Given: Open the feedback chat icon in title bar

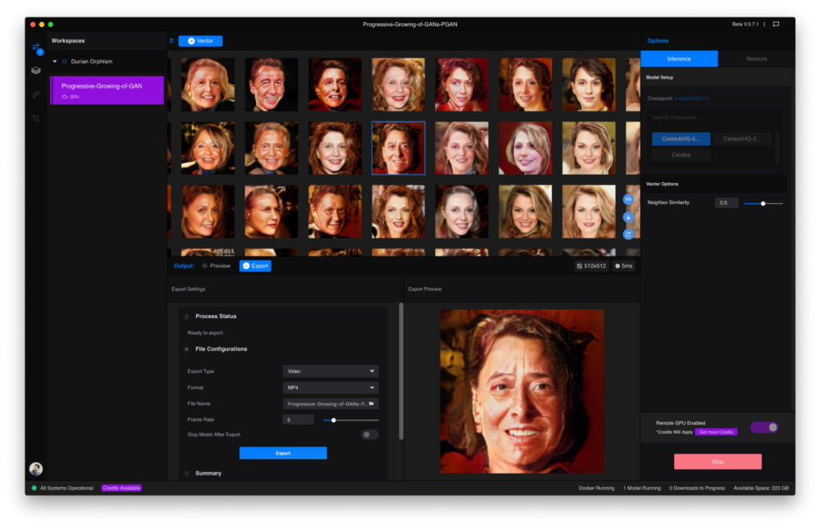Looking at the screenshot, I should pos(776,24).
